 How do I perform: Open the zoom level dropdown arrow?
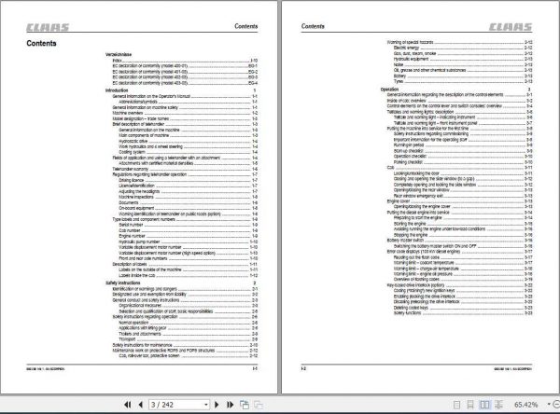pyautogui.click(x=549, y=405)
